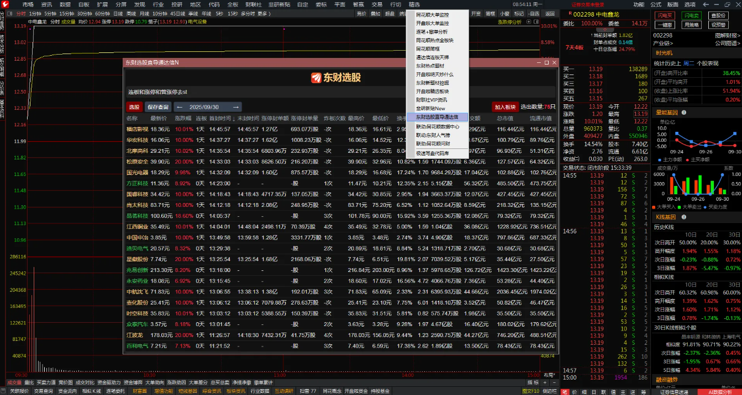742x395 pixels.
Task: Go to next date in 东财选股 panel
Action: (x=236, y=107)
